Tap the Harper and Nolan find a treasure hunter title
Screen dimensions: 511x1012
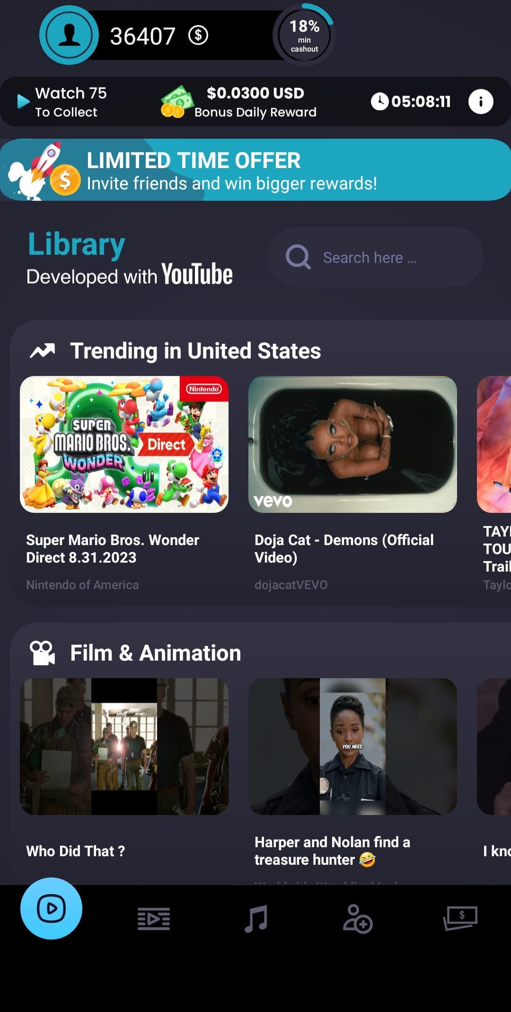tap(332, 851)
